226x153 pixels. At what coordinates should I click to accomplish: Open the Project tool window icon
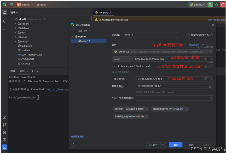[4, 12]
